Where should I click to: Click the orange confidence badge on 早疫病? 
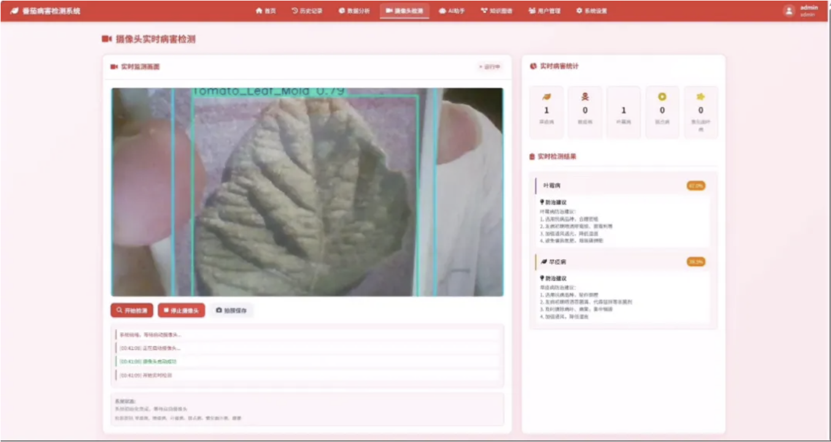pyautogui.click(x=696, y=262)
